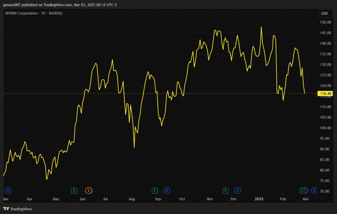Screen dimensions: 337x214
Task: Click the 2025 label on the time axis
Action: (x=259, y=199)
